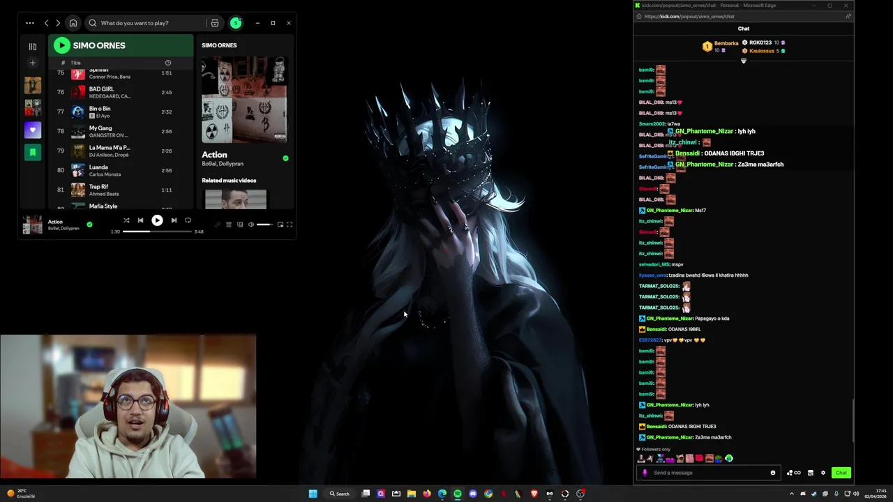Toggle shuffle in Spotify player
893x502 pixels.
126,220
